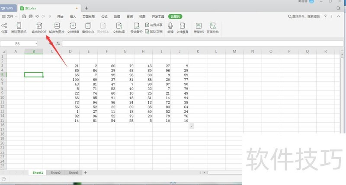Switch to the Sheet2 tab
Image resolution: width=346 pixels, height=185 pixels.
55,172
